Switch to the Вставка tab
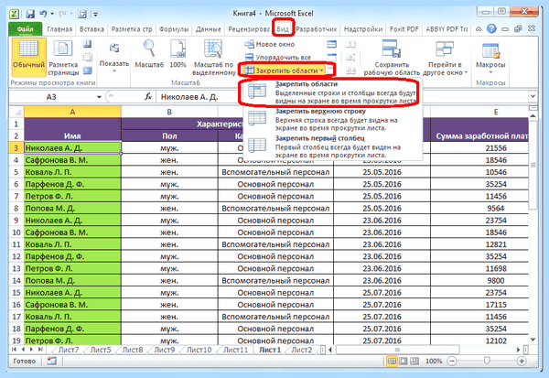Image resolution: width=549 pixels, height=378 pixels. pyautogui.click(x=91, y=29)
